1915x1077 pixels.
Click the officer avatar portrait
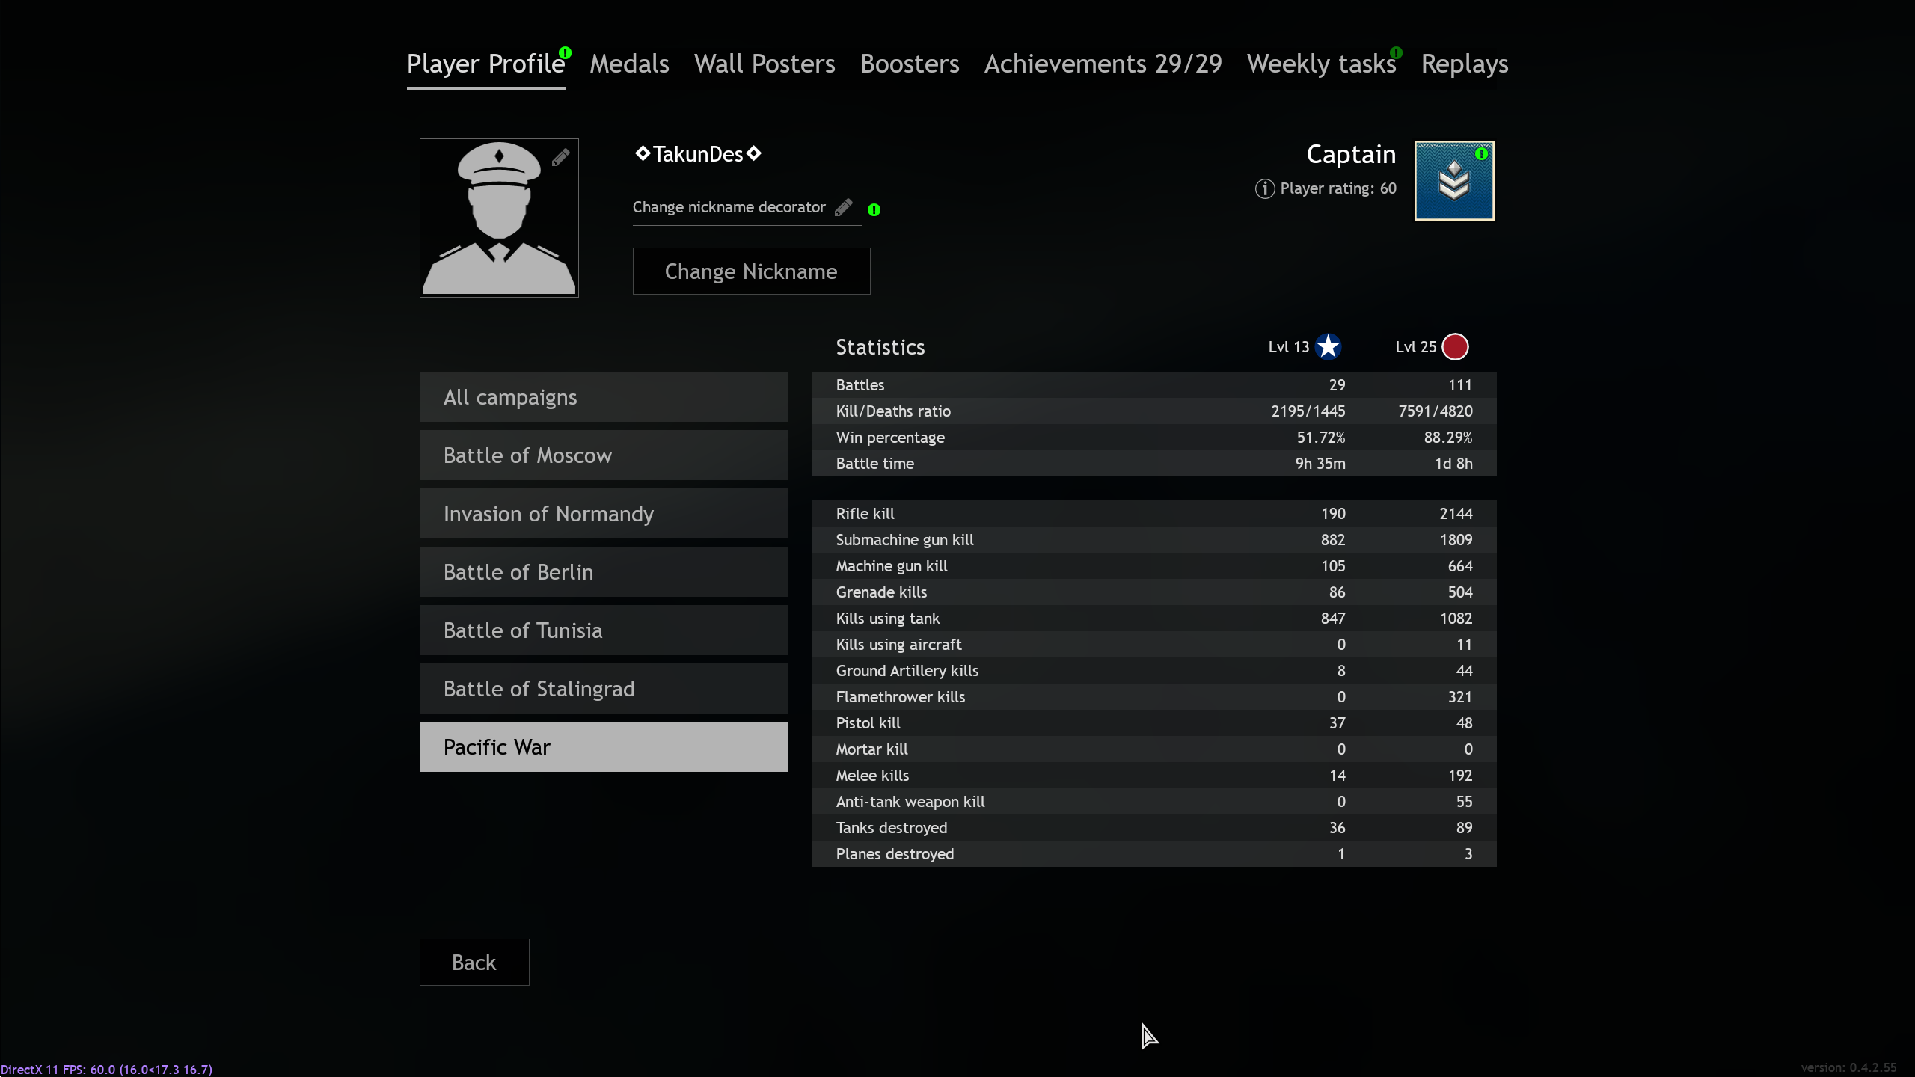(498, 224)
